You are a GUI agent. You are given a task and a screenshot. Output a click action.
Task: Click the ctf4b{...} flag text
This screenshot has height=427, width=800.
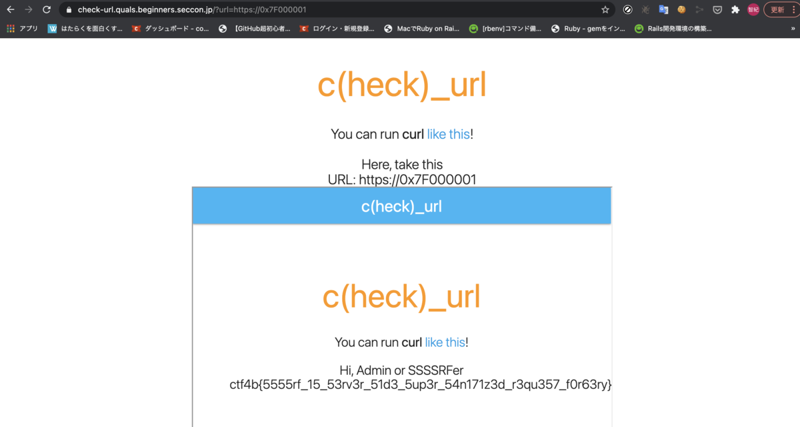click(421, 385)
